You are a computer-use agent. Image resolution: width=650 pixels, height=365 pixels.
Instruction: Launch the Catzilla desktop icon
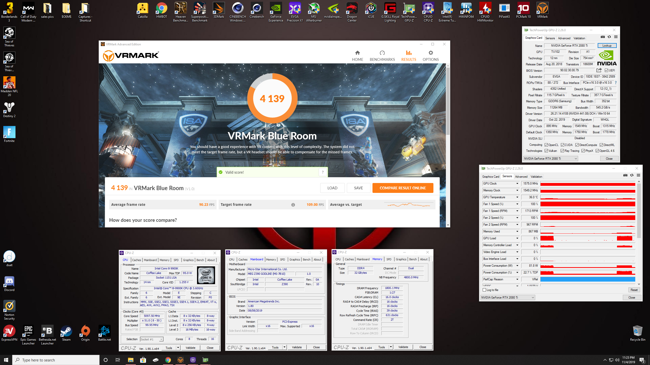point(142,10)
